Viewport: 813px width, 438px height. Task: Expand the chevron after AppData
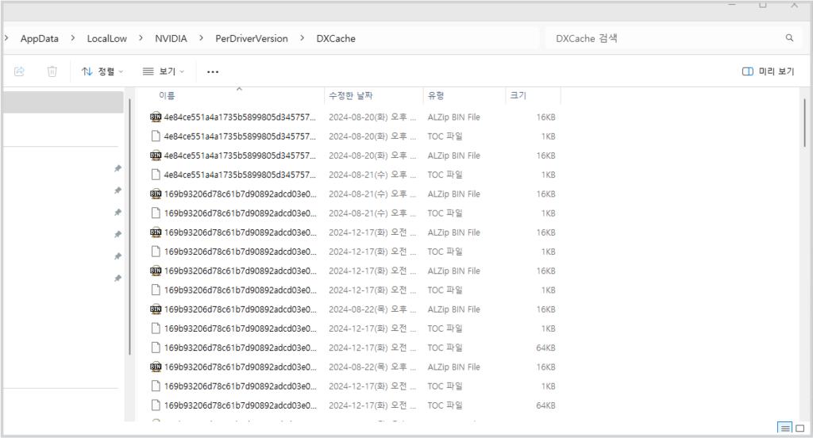pos(72,38)
